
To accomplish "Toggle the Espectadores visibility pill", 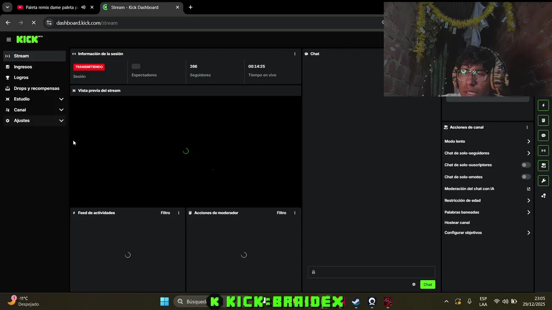I will click(136, 66).
